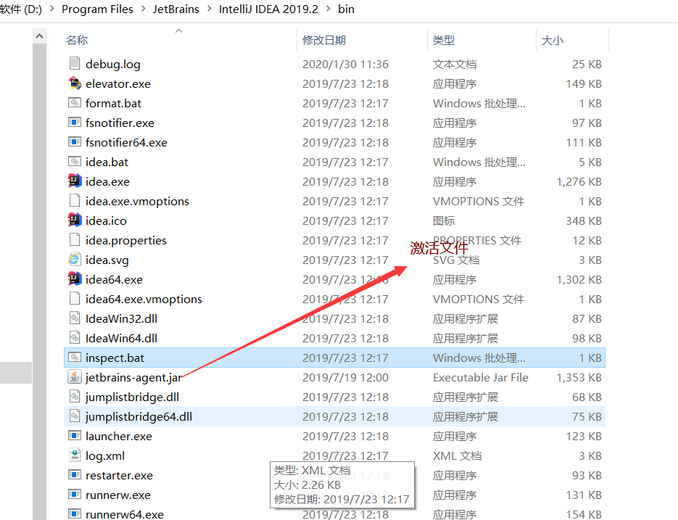The image size is (678, 520).
Task: Select the file name idea64.exe.vmoptions
Action: (x=144, y=299)
